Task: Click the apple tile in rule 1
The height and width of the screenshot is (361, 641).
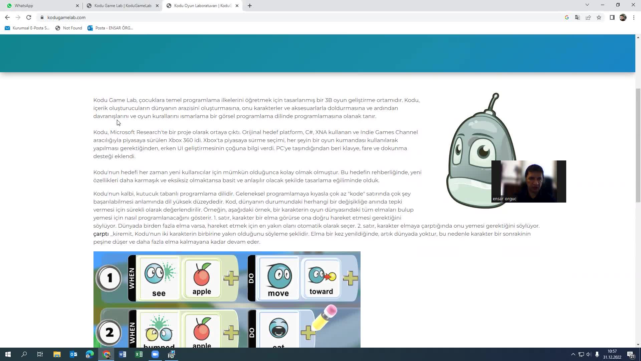Action: (202, 278)
